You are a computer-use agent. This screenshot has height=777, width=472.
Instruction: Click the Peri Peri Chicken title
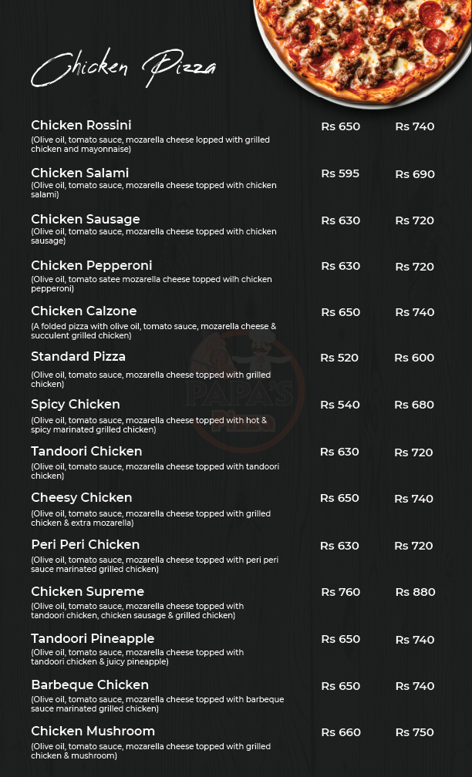point(86,544)
